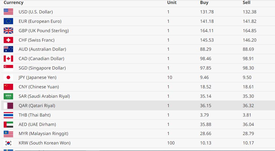Click the UK flag icon
275x151 pixels.
tap(8, 30)
